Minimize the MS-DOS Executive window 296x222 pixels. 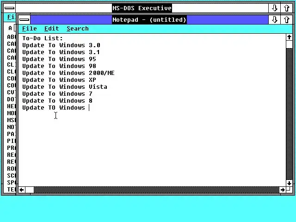click(x=274, y=8)
